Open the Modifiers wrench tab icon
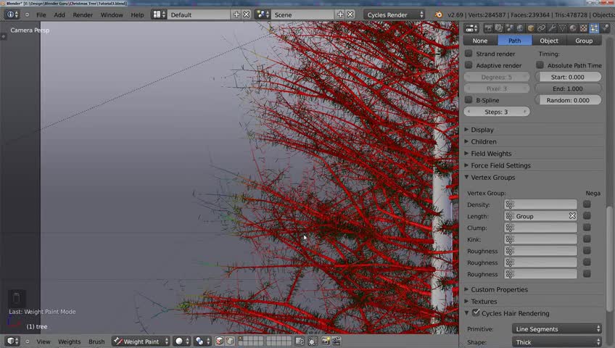Screen dimensions: 615x348 click(552, 28)
